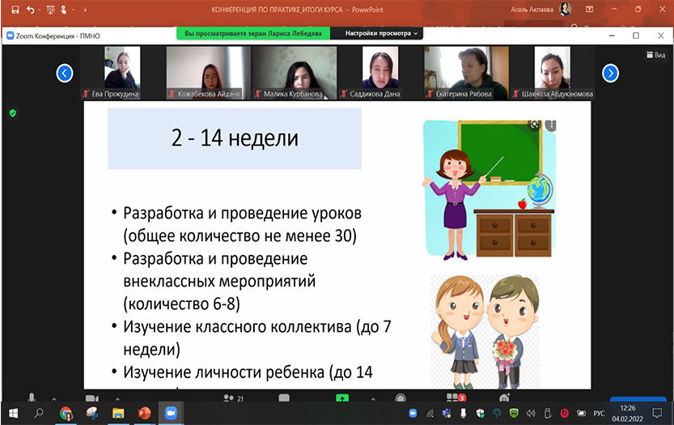Show previous participants with left arrow
The width and height of the screenshot is (674, 425).
(x=65, y=74)
